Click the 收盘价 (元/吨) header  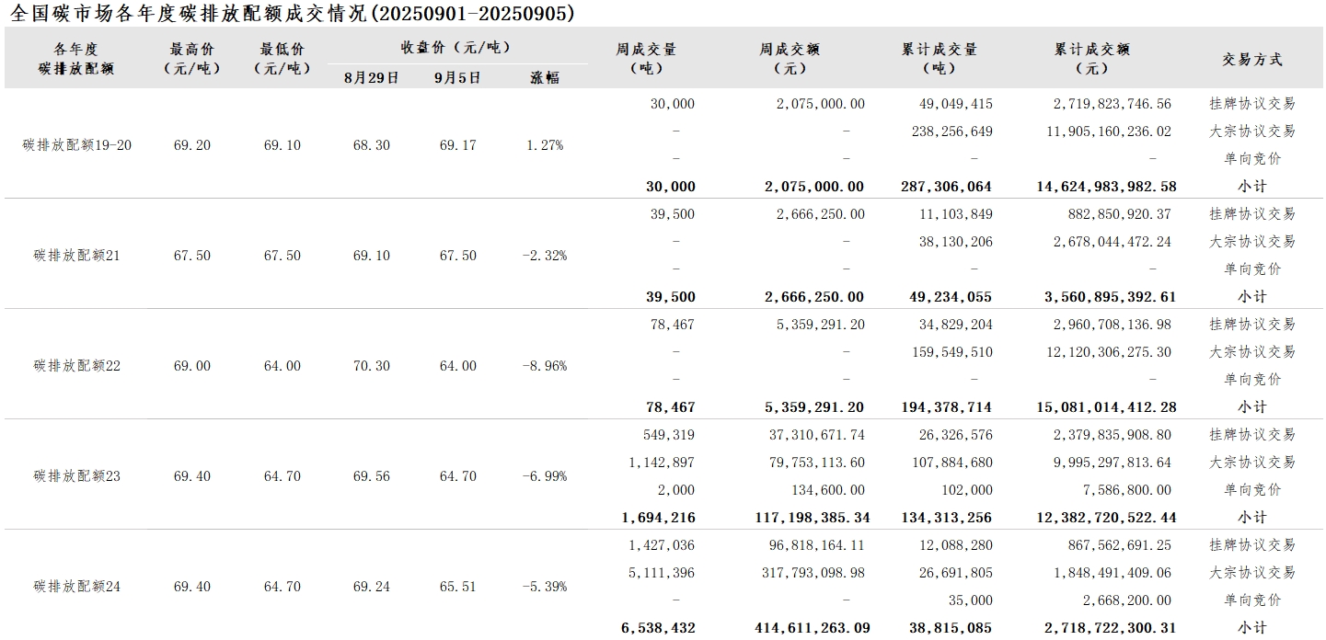[455, 48]
